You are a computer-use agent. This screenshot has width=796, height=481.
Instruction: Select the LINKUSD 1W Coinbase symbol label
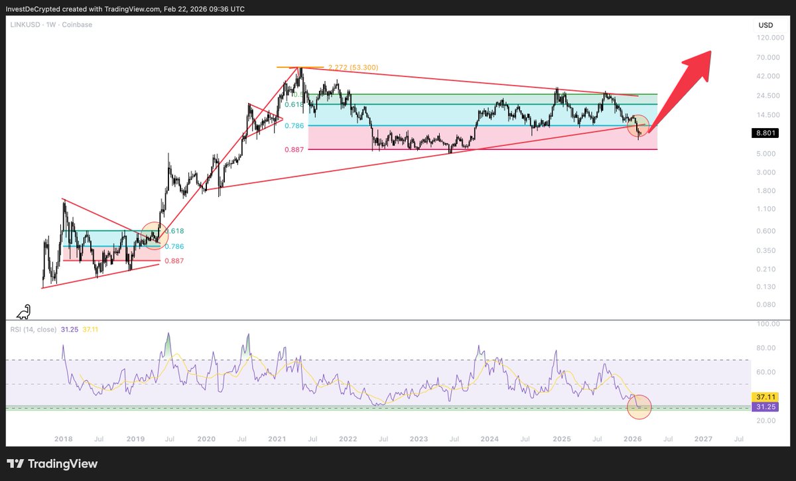click(x=50, y=25)
